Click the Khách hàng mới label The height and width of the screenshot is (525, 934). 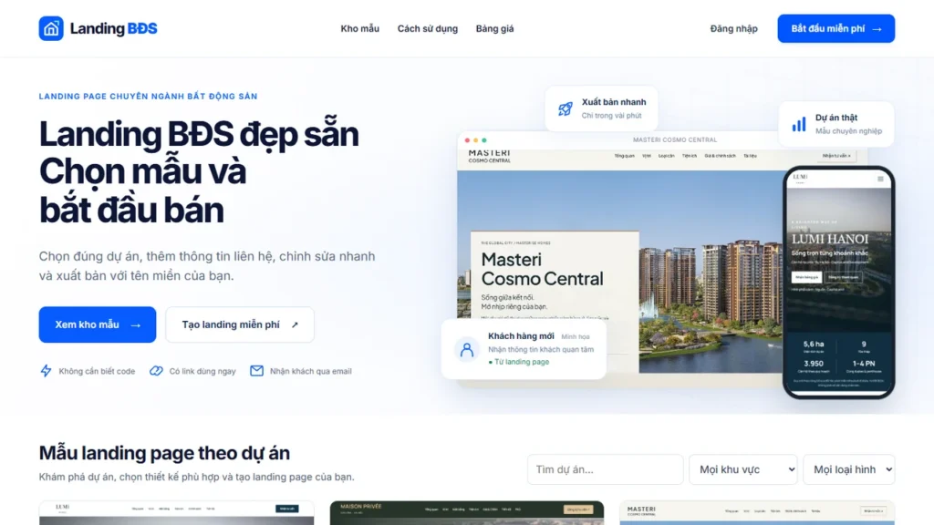[521, 336]
